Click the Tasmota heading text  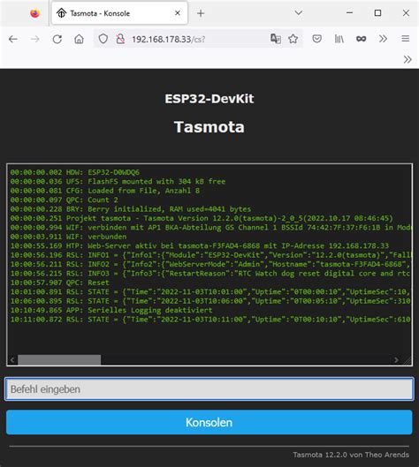[209, 127]
